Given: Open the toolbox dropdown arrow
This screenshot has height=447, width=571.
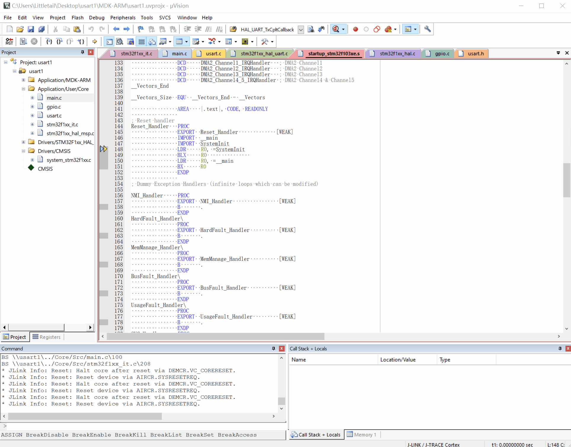Looking at the screenshot, I should point(272,42).
